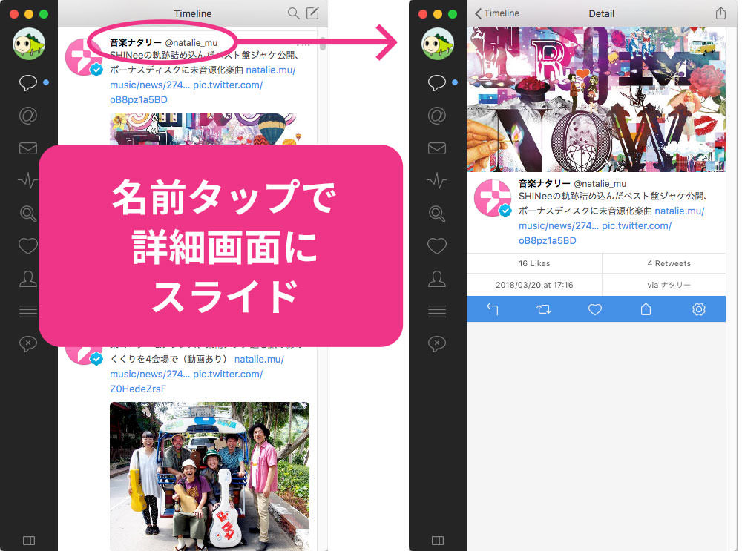The height and width of the screenshot is (551, 742).
Task: Open the search icon in Timeline header
Action: coord(293,13)
